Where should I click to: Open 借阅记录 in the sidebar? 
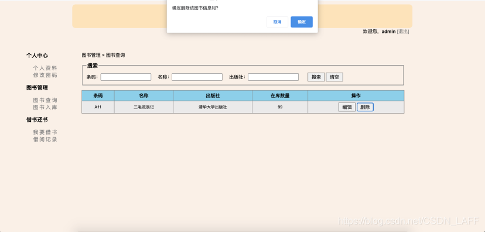tap(45, 139)
